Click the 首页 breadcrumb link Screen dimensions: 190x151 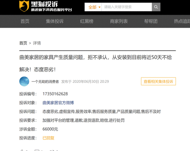pyautogui.click(x=23, y=43)
